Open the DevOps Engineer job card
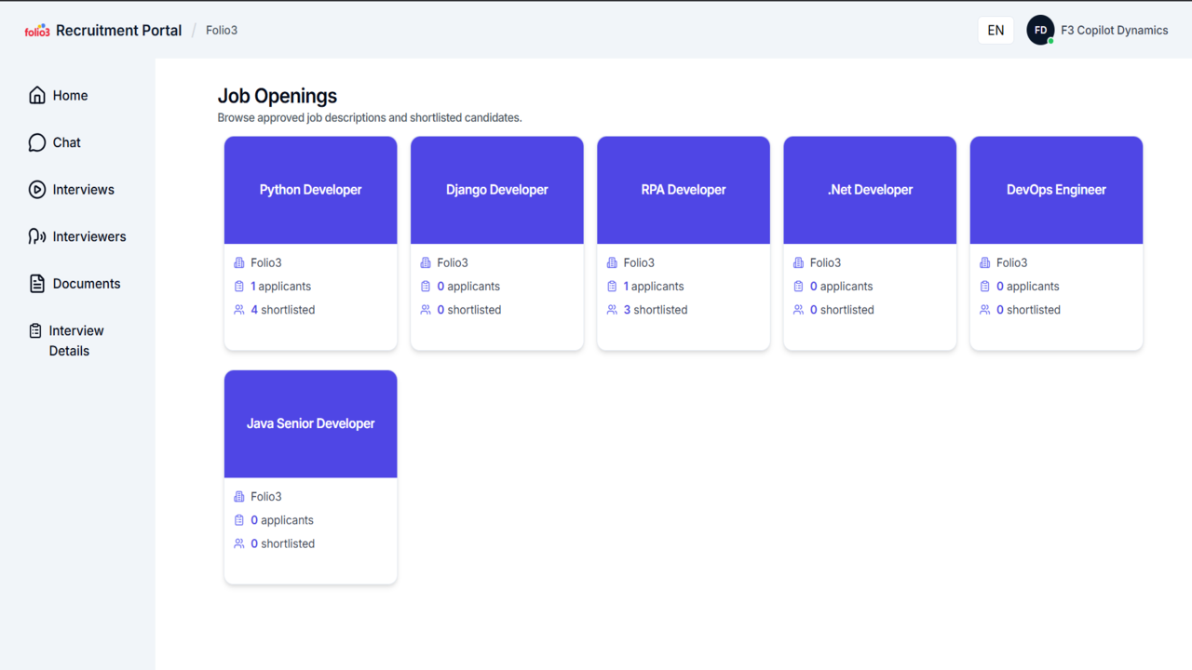Image resolution: width=1192 pixels, height=670 pixels. [1056, 244]
